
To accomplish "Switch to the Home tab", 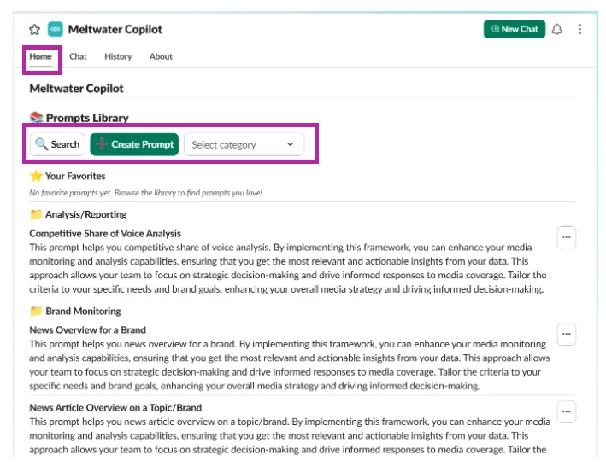I will tap(40, 56).
